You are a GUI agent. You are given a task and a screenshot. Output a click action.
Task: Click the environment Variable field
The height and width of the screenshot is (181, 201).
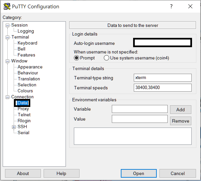coord(139,109)
